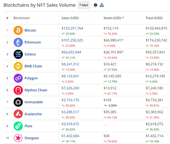This screenshot has width=170, height=144.
Task: Select the Stargaze name link
Action: (32, 138)
